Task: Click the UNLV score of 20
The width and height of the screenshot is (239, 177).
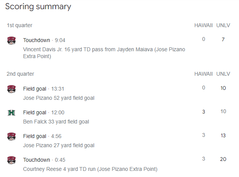Action: pos(223,159)
